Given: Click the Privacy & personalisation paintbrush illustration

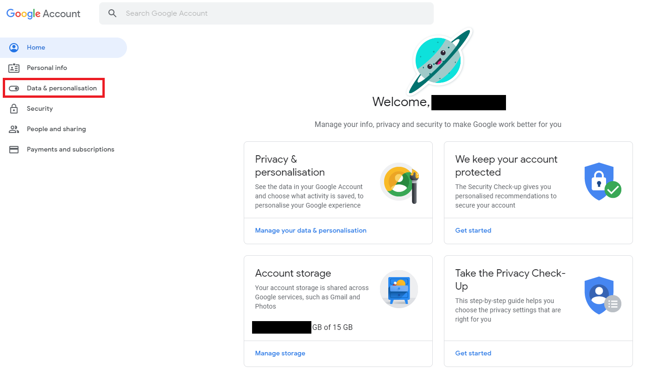Looking at the screenshot, I should tap(399, 183).
